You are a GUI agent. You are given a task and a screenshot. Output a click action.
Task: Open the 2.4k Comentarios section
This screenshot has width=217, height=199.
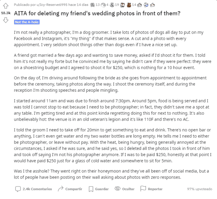click(x=34, y=189)
